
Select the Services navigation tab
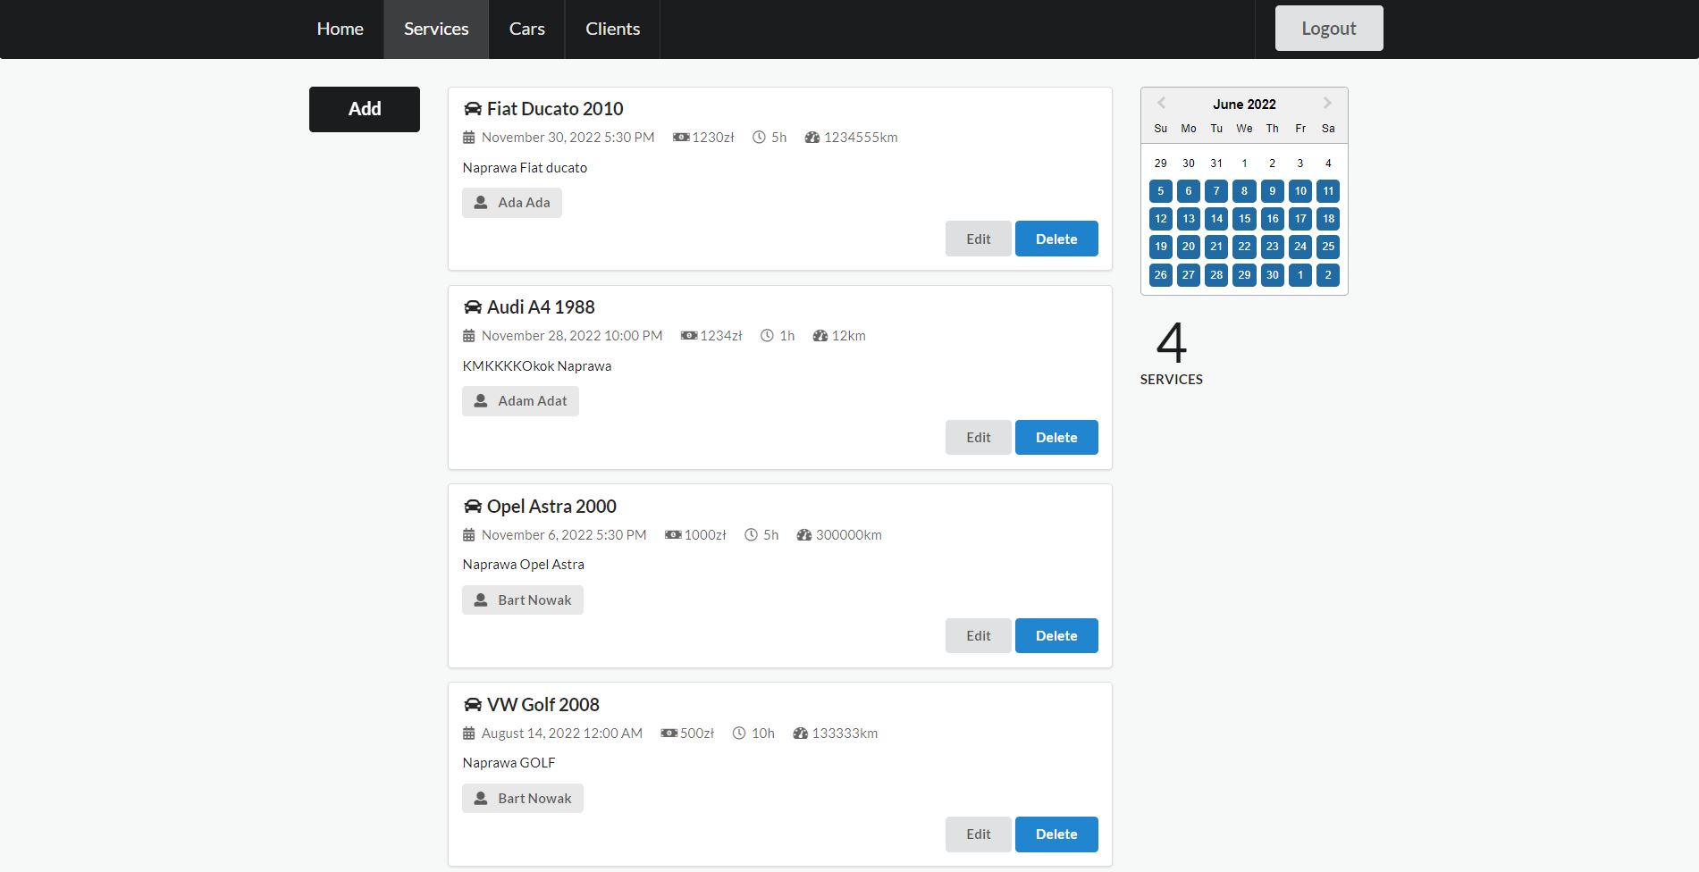click(x=436, y=29)
